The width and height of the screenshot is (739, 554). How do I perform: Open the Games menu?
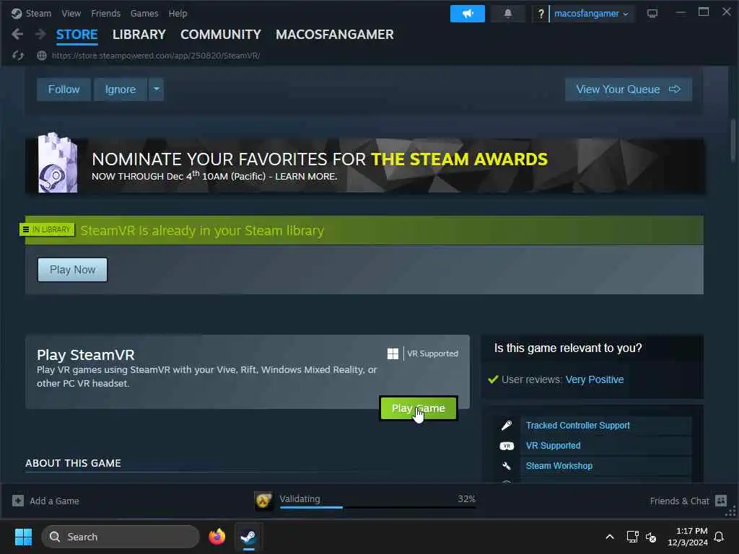click(144, 14)
